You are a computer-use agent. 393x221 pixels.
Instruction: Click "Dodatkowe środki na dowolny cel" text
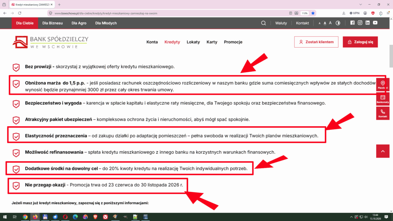[61, 169]
